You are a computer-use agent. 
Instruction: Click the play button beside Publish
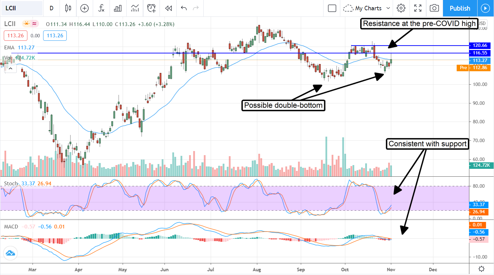point(485,8)
